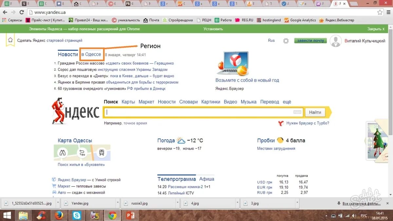The height and width of the screenshot is (221, 393).
Task: Open the Погода weather heading
Action: click(x=166, y=140)
